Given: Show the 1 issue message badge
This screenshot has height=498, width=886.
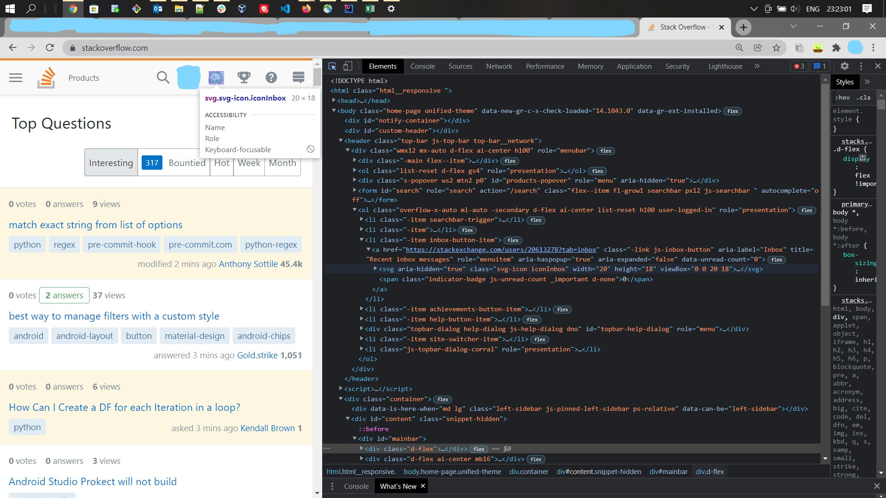Looking at the screenshot, I should (820, 66).
